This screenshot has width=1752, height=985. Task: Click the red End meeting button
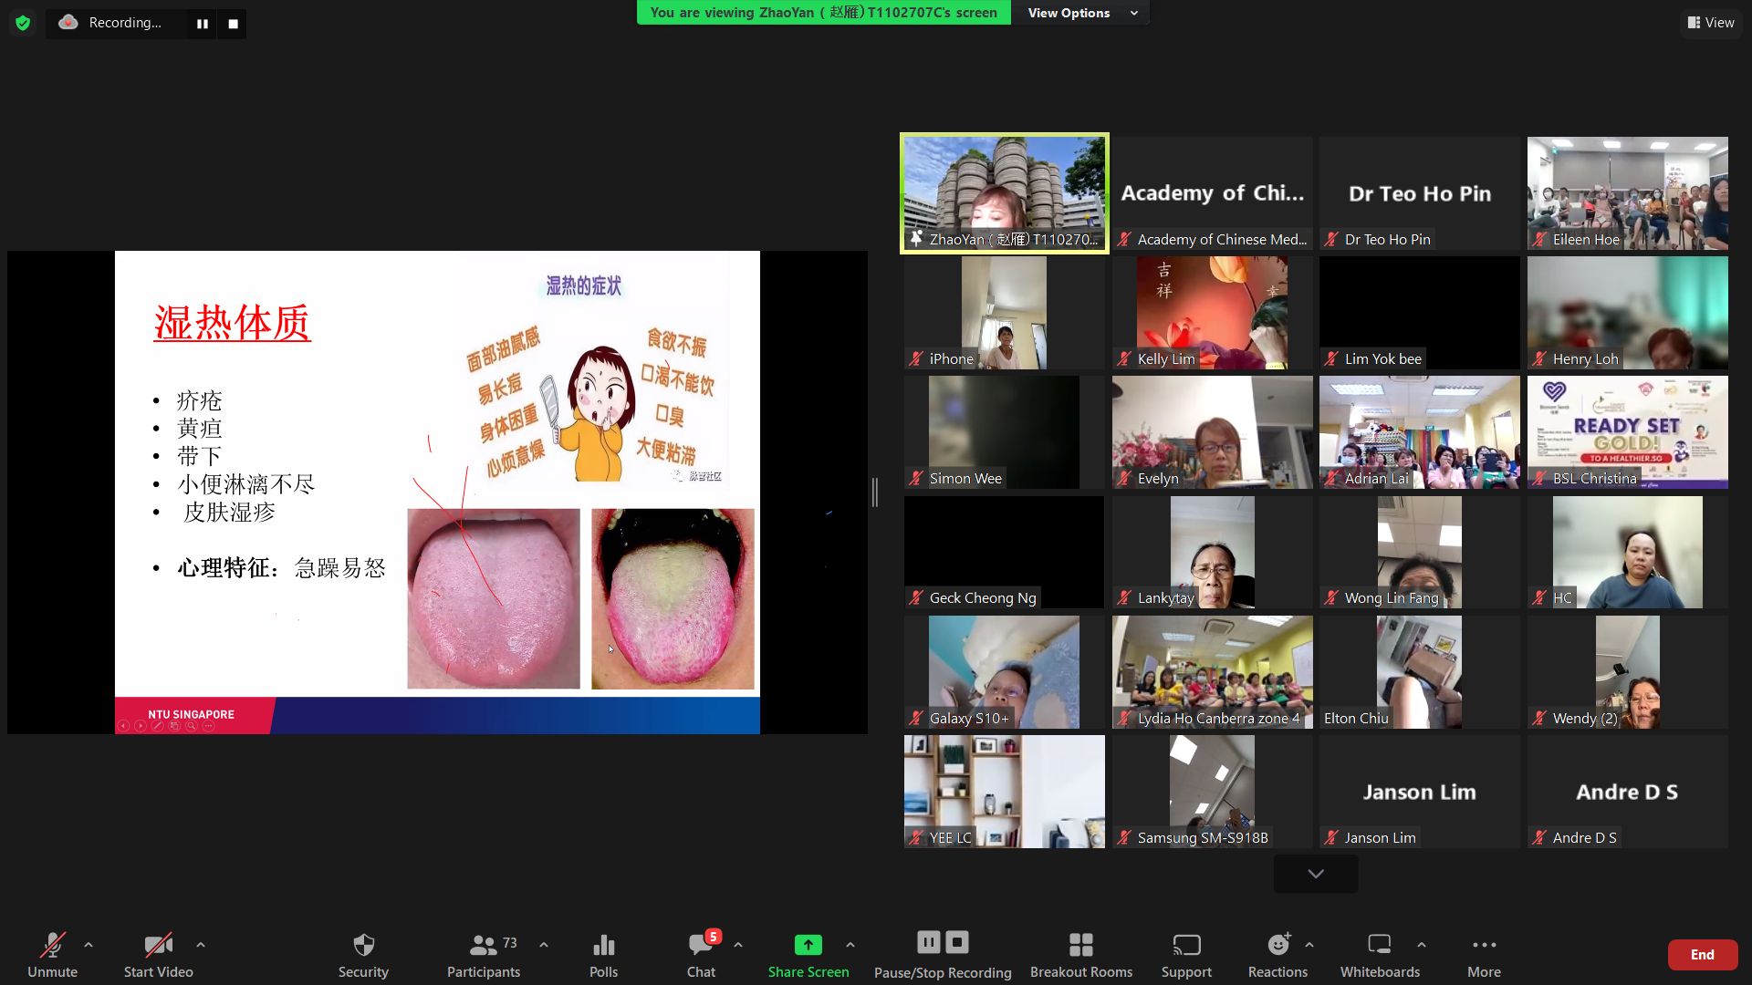click(x=1702, y=955)
